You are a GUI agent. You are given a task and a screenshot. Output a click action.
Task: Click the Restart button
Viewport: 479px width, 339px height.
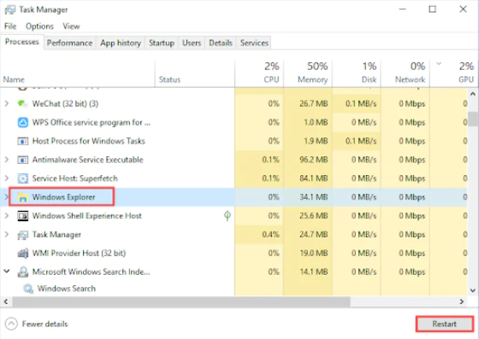tap(445, 324)
